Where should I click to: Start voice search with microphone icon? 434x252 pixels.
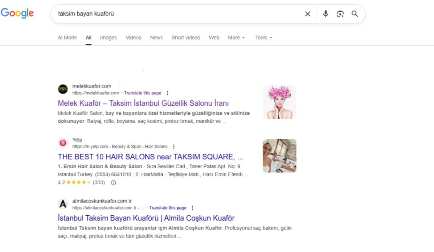(x=325, y=14)
